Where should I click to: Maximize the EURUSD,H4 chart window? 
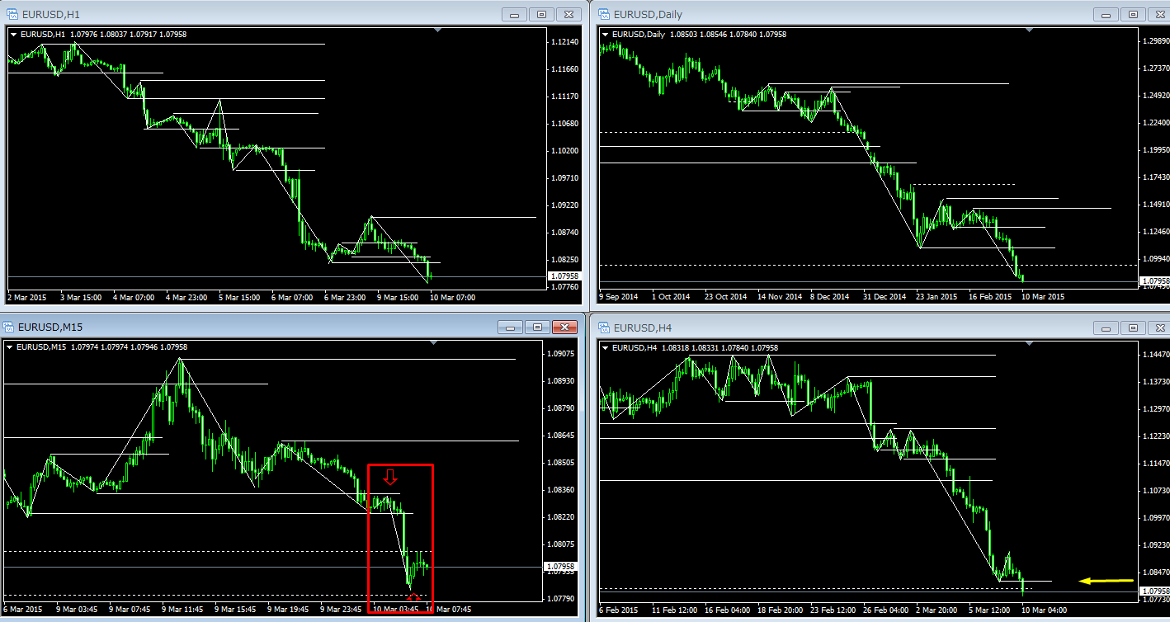pos(1133,327)
